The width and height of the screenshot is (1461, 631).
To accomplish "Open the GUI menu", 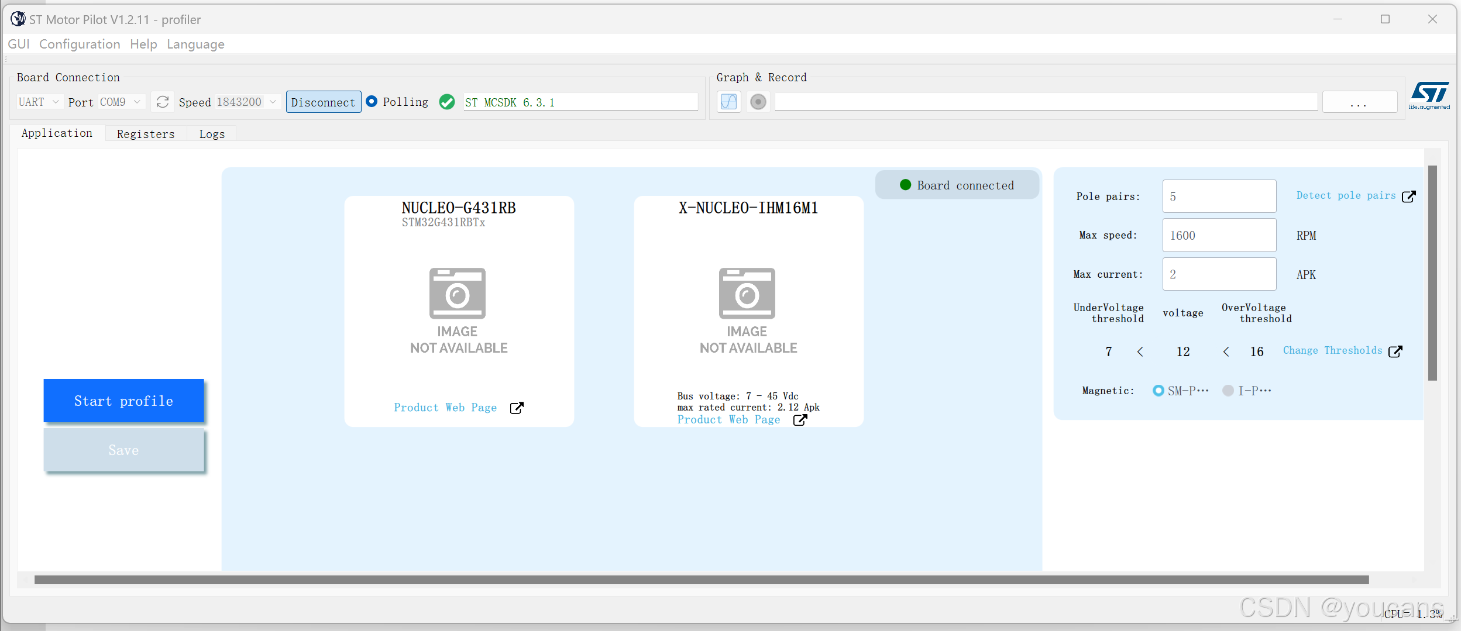I will [x=19, y=44].
